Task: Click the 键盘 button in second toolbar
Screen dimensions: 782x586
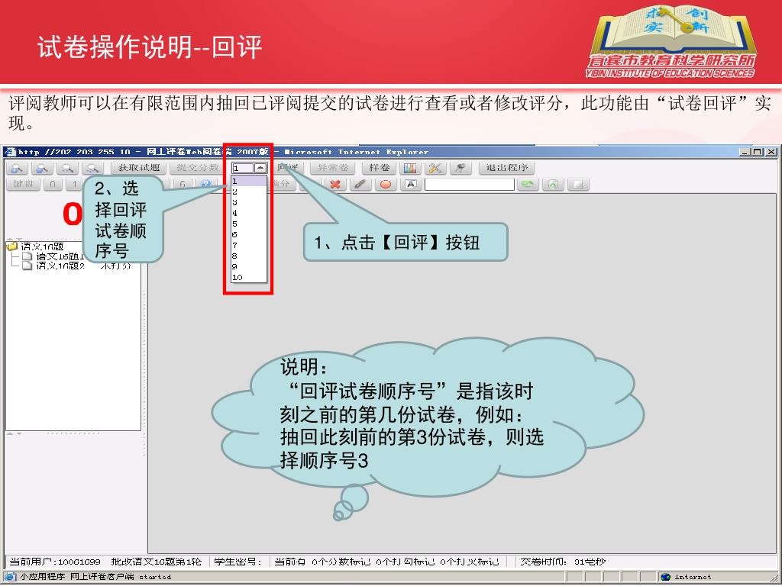Action: [x=23, y=185]
